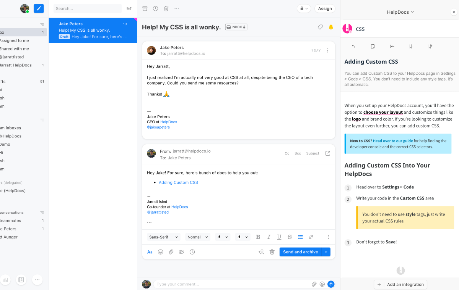The height and width of the screenshot is (290, 459).
Task: Toggle strikethrough formatting in the composer
Action: (290, 237)
